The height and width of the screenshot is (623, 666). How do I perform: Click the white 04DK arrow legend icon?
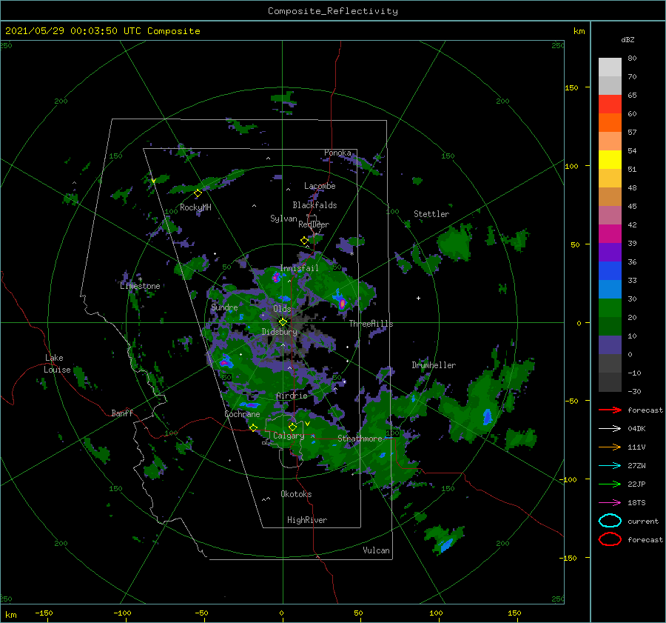click(x=610, y=428)
